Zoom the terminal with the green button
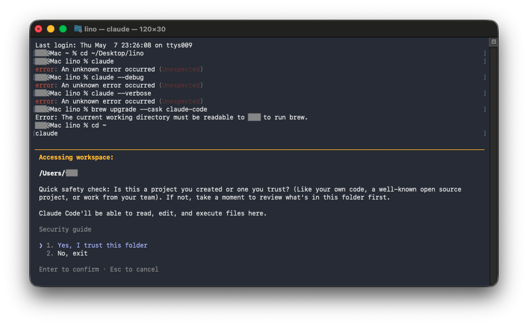The width and height of the screenshot is (528, 326). point(63,29)
